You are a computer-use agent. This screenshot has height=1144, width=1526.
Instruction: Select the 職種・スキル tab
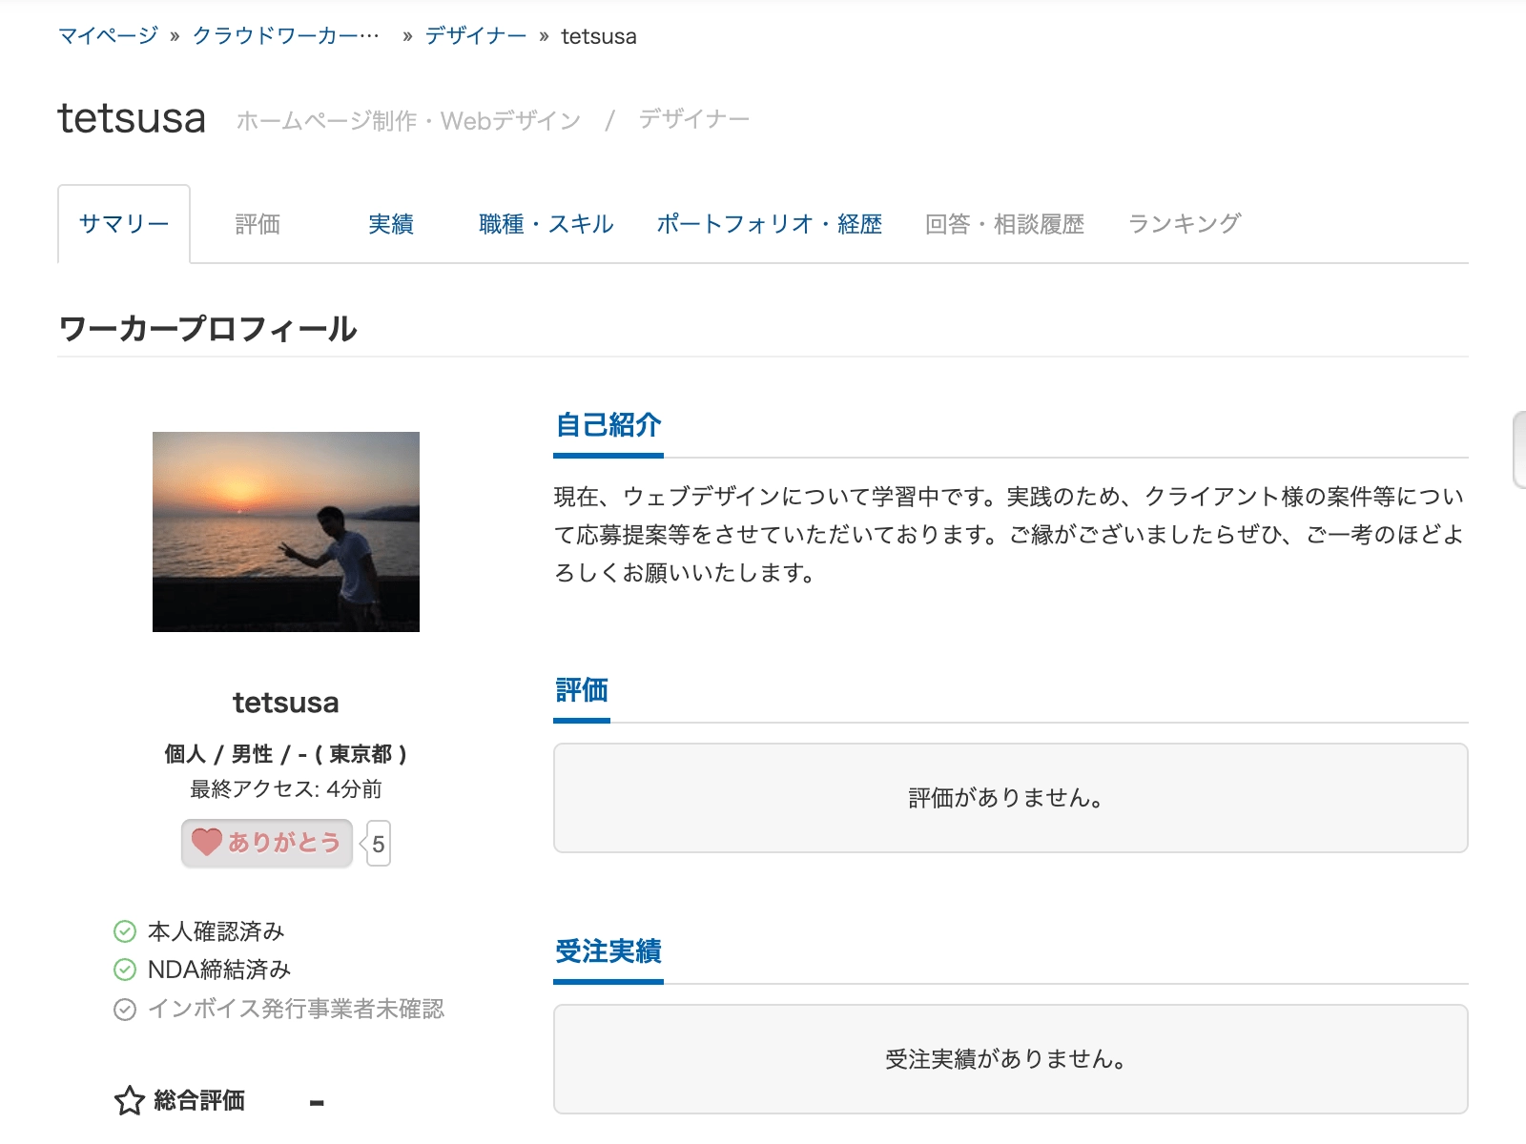[x=546, y=224]
